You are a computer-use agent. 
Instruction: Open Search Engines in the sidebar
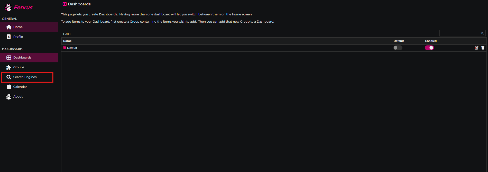tap(25, 77)
